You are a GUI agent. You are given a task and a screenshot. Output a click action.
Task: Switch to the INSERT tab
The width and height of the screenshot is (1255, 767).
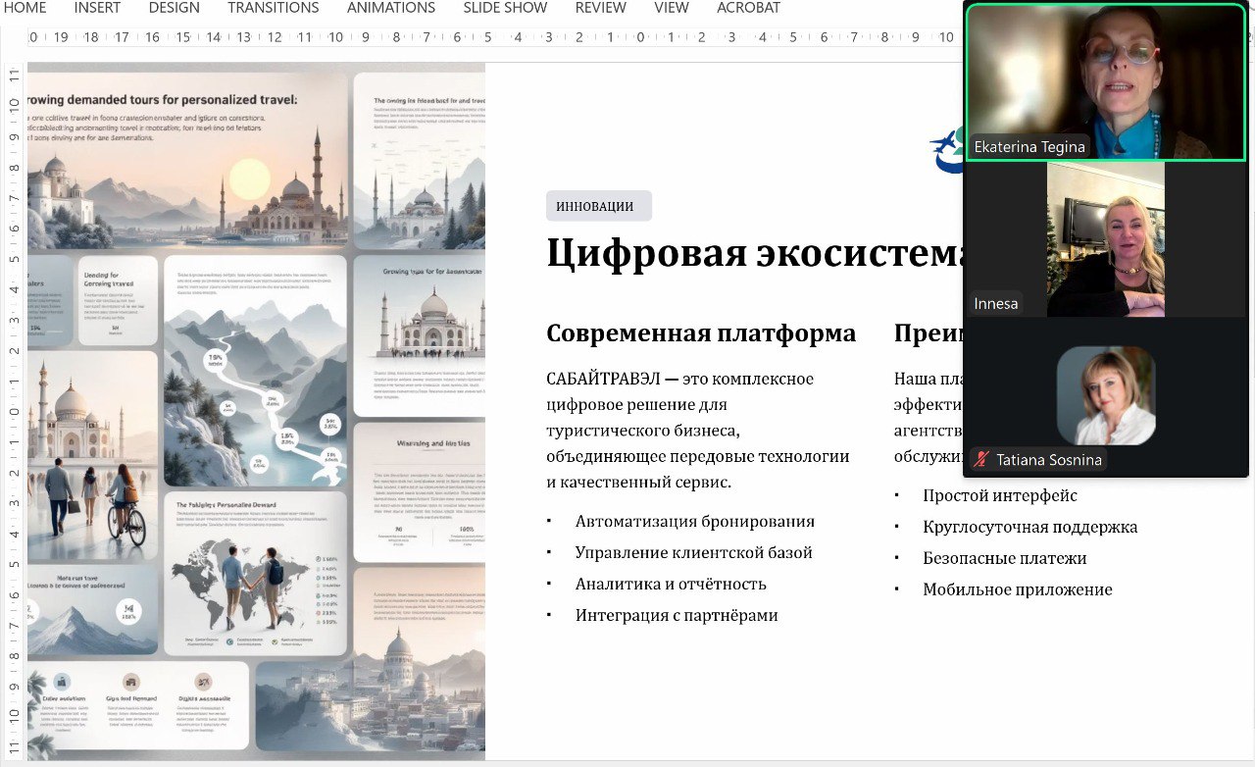click(97, 8)
